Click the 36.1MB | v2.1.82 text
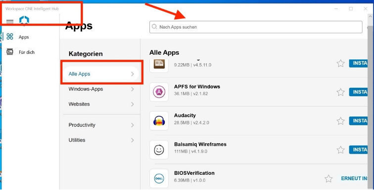Image resolution: width=374 pixels, height=190 pixels. pyautogui.click(x=191, y=94)
